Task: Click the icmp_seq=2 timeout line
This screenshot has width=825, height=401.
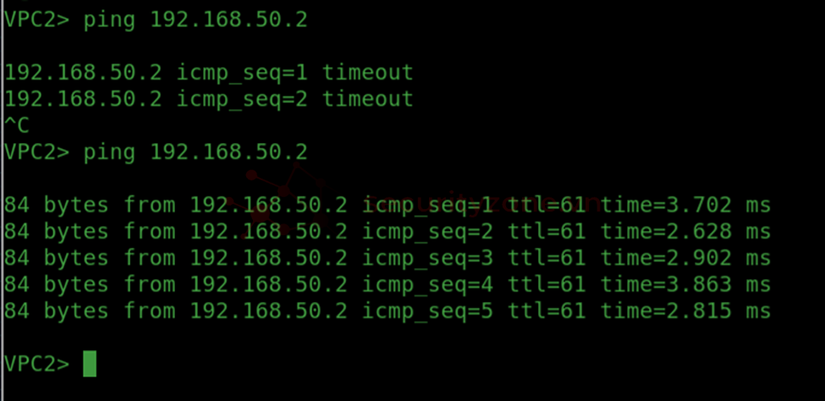Action: [209, 99]
